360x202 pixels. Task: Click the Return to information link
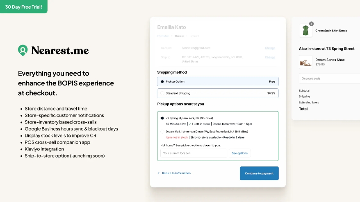coord(176,173)
